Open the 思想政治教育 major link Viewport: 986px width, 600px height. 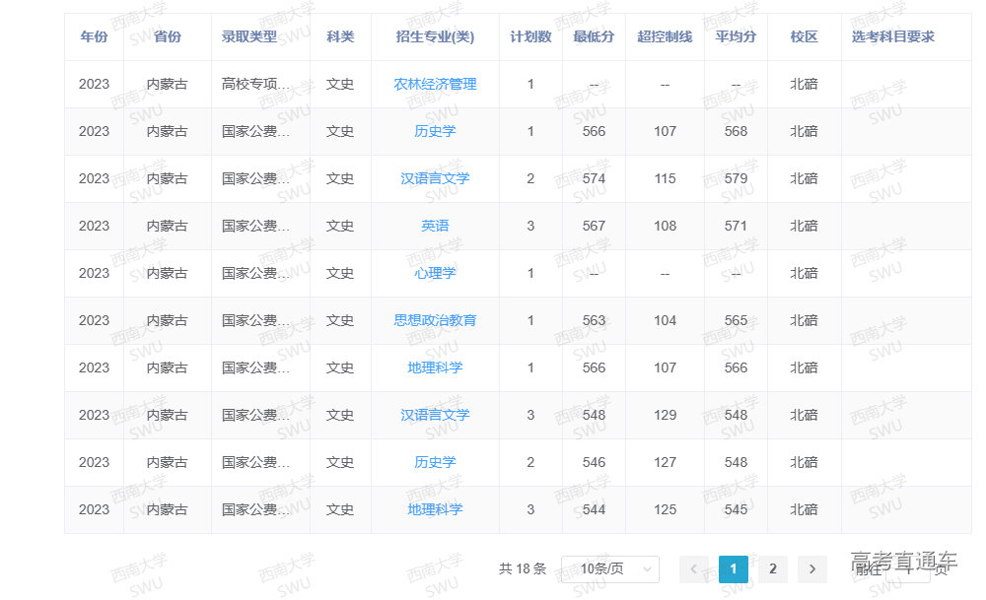[x=435, y=321]
